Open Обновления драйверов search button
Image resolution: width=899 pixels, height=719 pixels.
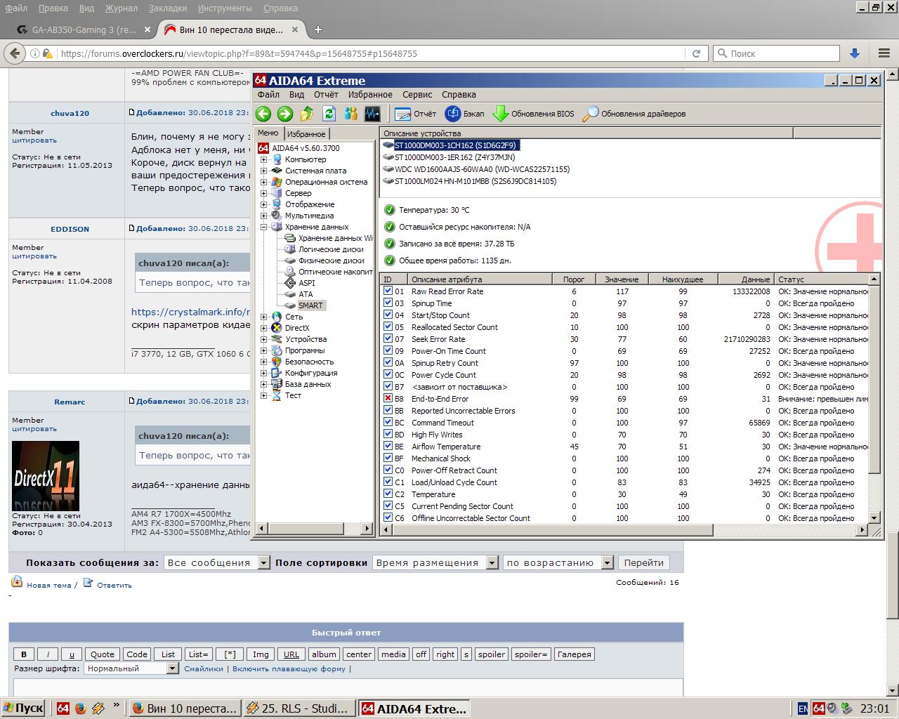(634, 114)
